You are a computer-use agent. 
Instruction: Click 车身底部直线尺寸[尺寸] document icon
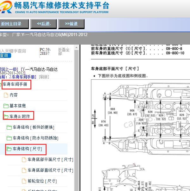[24, 170]
